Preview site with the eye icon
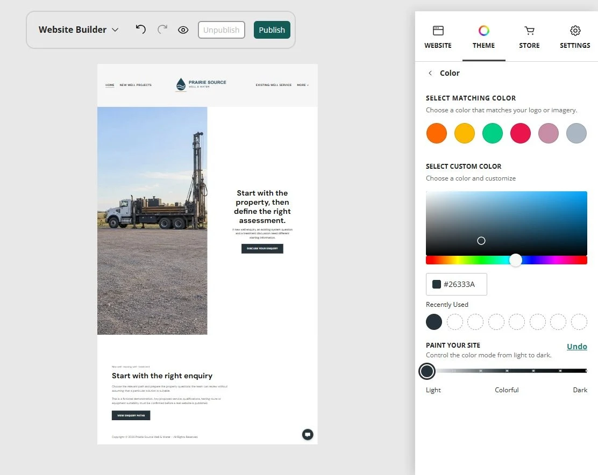The image size is (598, 475). pos(183,30)
